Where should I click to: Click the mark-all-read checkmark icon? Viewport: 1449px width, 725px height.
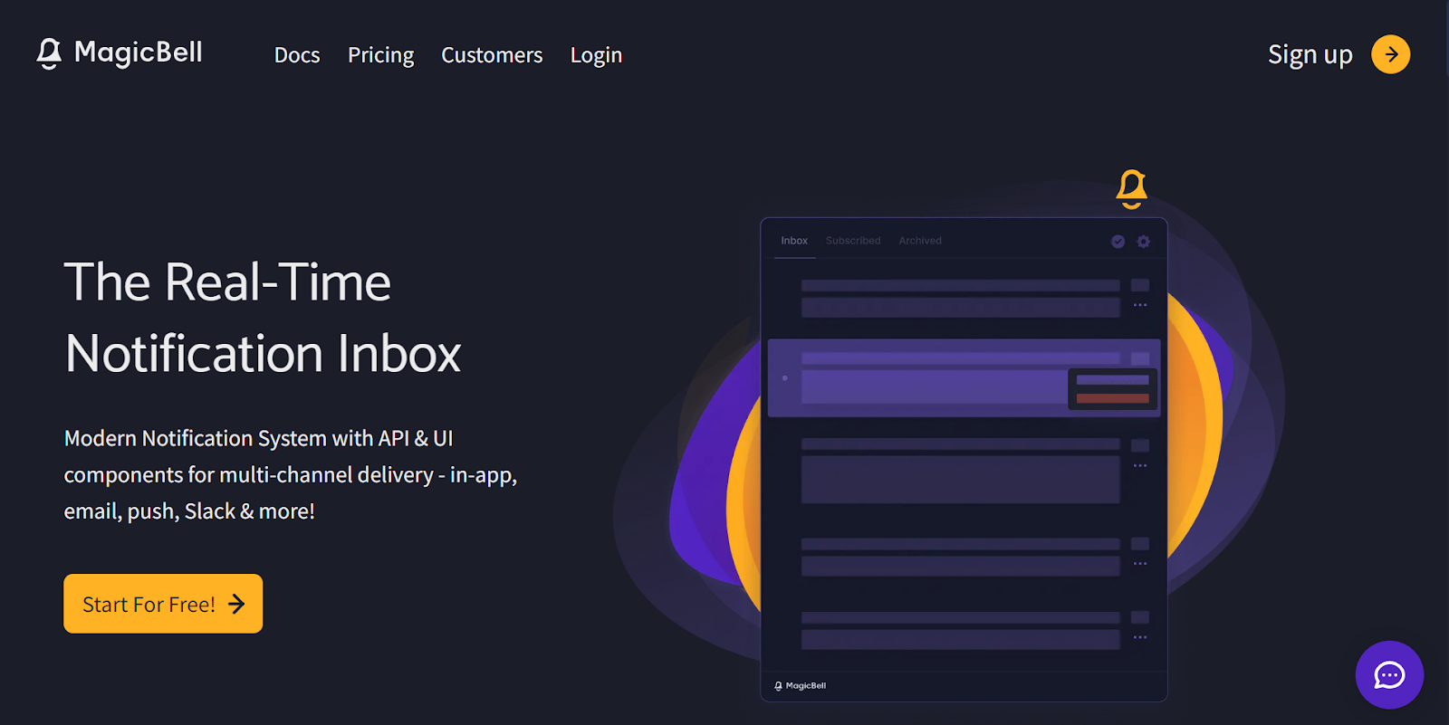(1118, 242)
